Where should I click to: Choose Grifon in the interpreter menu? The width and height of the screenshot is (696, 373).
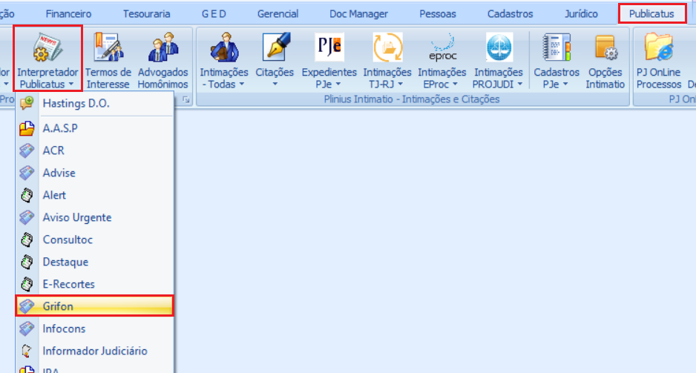pos(94,306)
